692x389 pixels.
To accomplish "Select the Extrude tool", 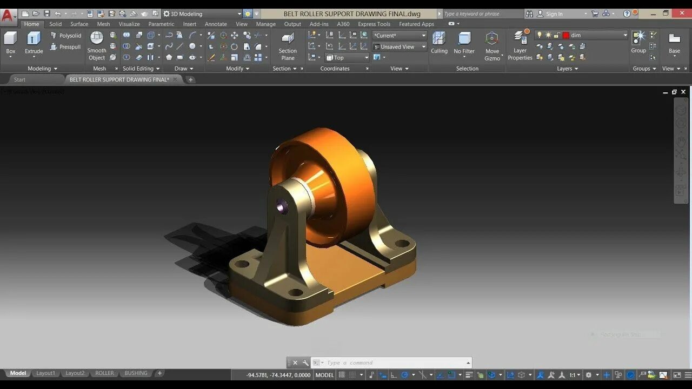I will coord(34,43).
